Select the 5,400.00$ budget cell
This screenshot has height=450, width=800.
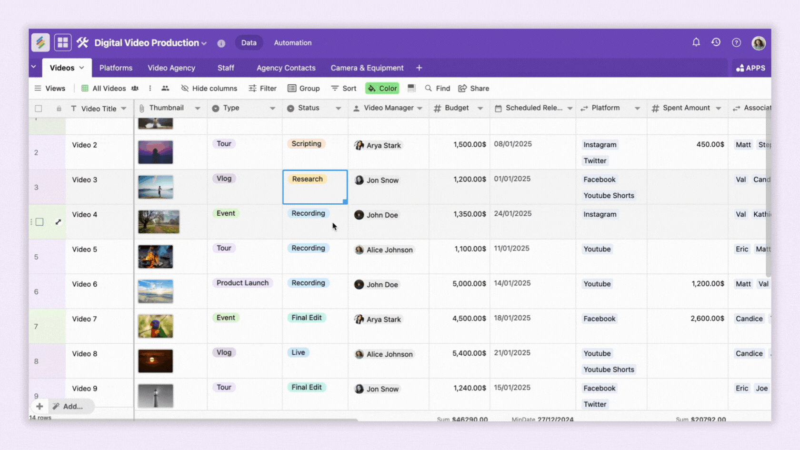click(x=460, y=361)
